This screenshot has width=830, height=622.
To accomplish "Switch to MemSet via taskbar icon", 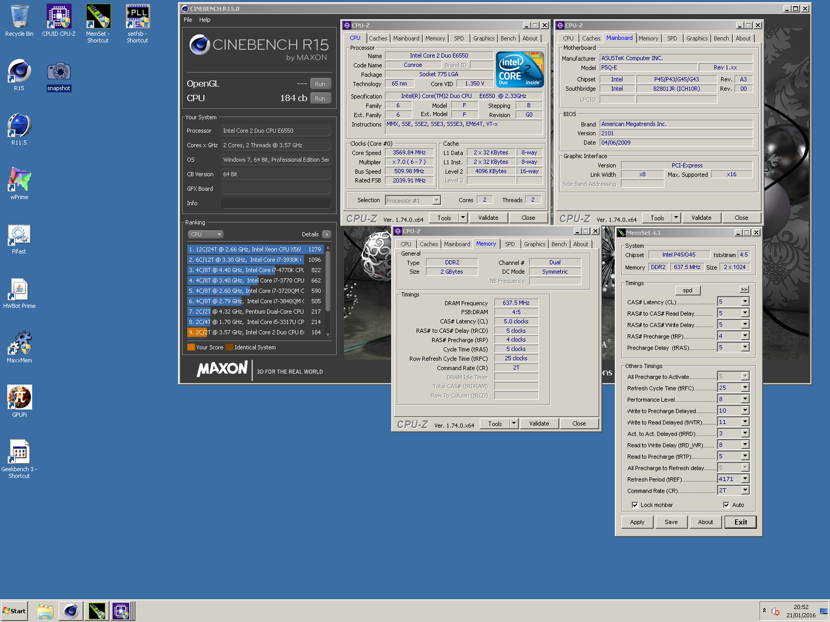I will (96, 612).
